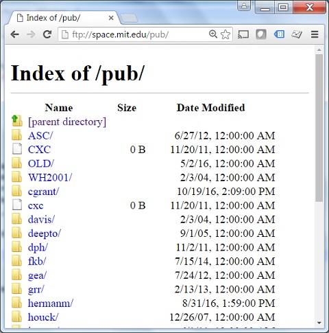
Task: Click the folder icon beside cgrant/
Action: tap(17, 191)
